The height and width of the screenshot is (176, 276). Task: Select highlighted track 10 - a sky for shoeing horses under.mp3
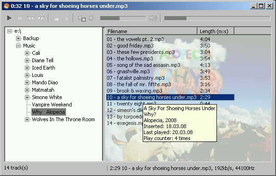(x=170, y=97)
